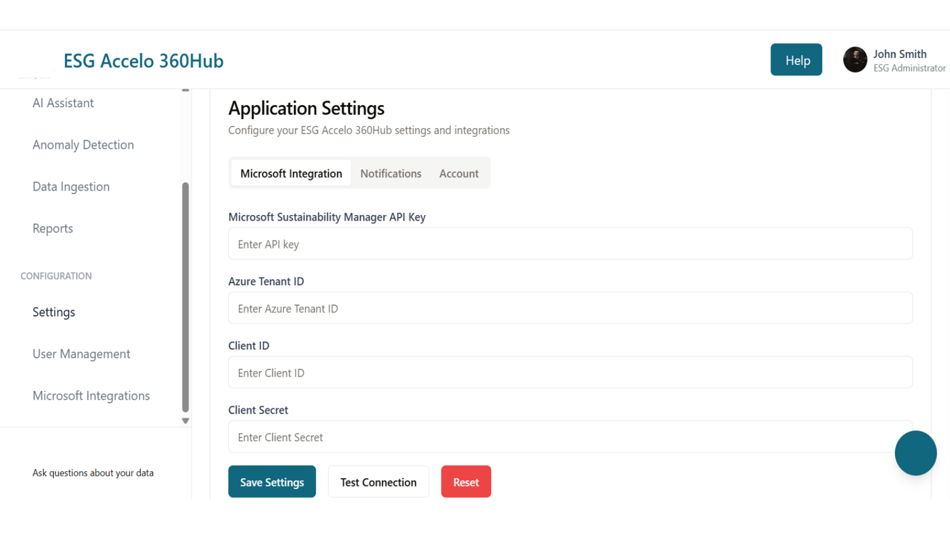The image size is (950, 543).
Task: Go to Anomaly Detection page
Action: pyautogui.click(x=83, y=145)
